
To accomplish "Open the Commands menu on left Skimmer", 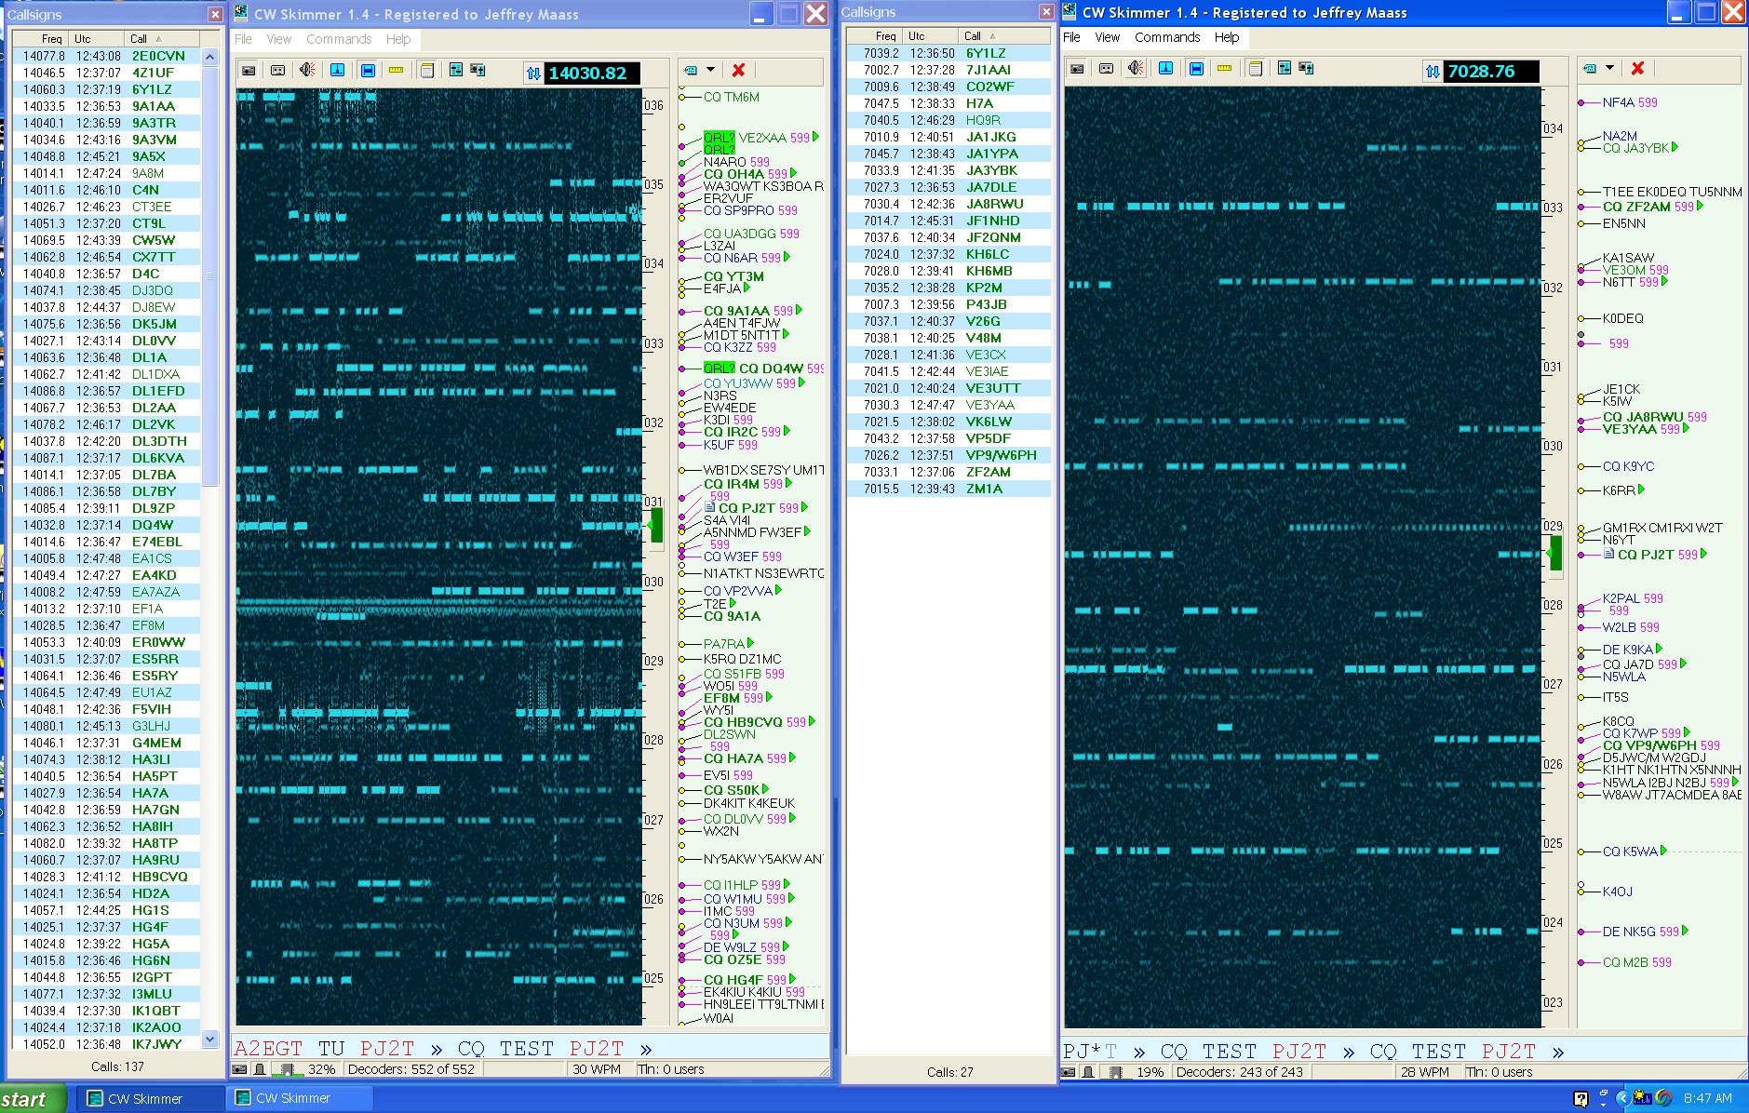I will (x=339, y=39).
